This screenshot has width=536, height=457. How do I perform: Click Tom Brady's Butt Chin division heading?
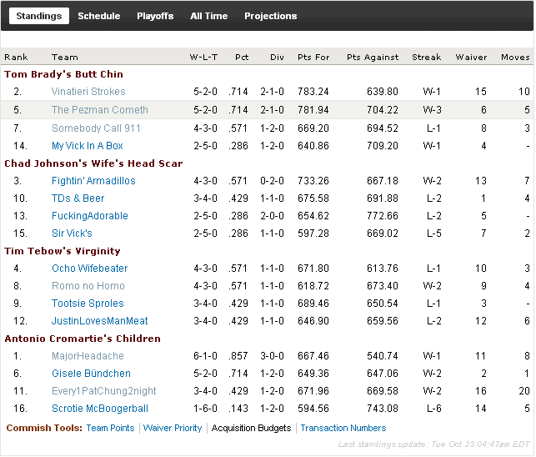[63, 74]
